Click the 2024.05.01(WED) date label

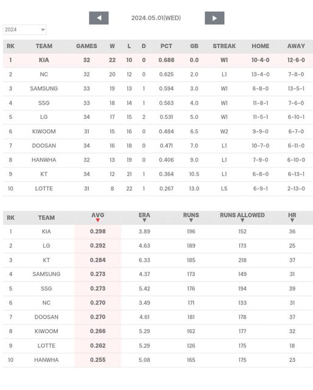click(x=156, y=18)
